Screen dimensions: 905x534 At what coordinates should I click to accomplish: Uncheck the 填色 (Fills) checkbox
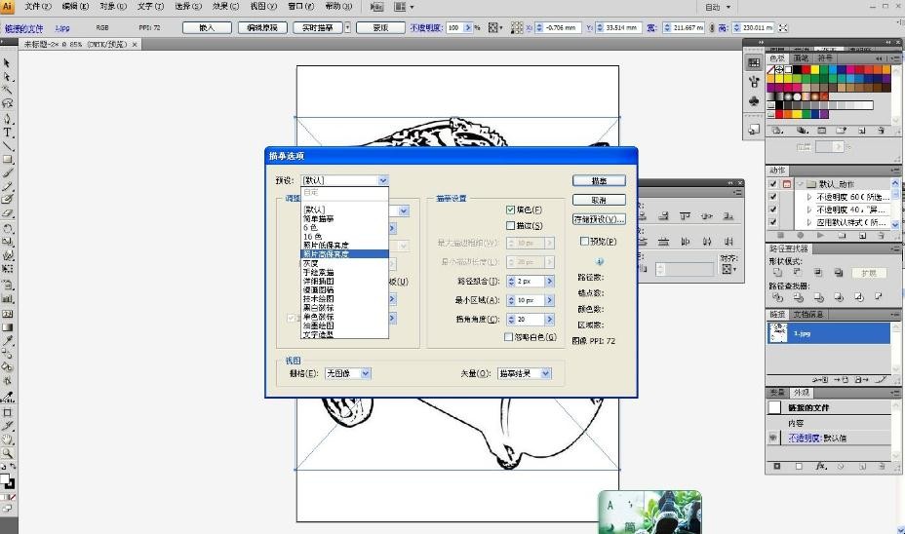[510, 210]
